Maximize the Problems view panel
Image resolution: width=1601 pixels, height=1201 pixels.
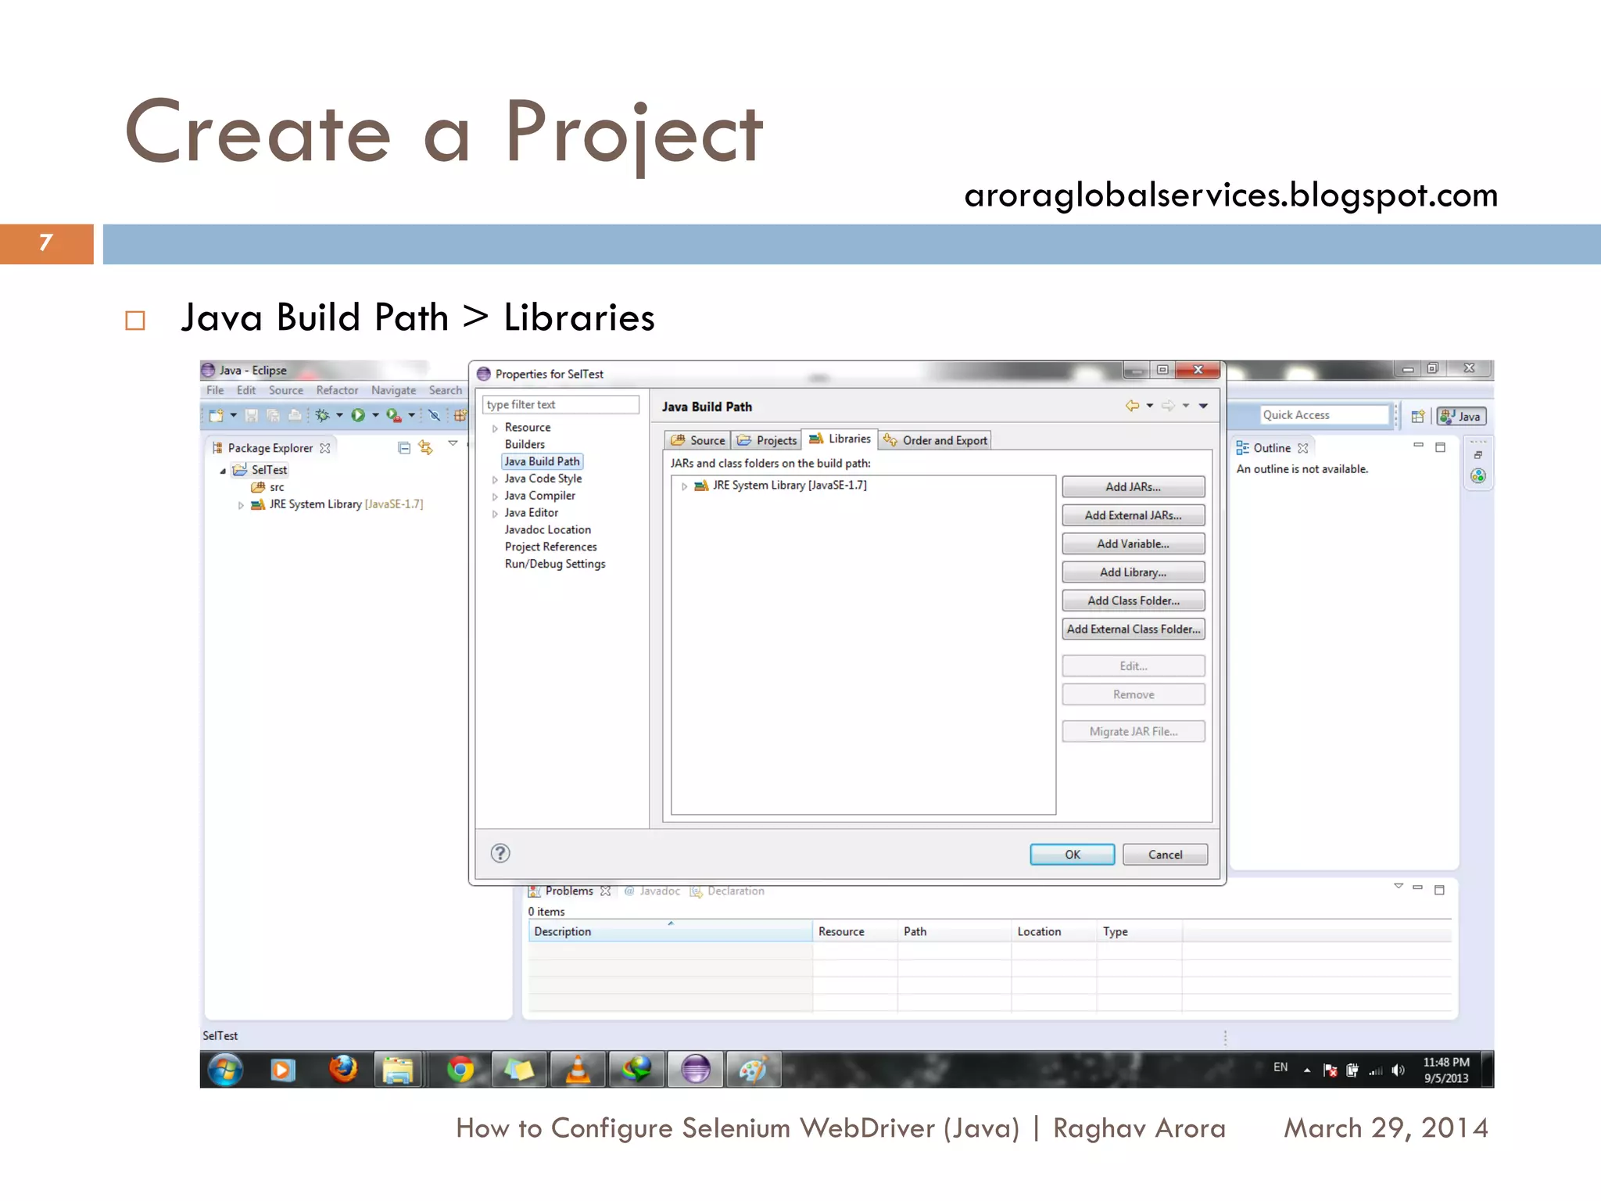click(x=1439, y=890)
